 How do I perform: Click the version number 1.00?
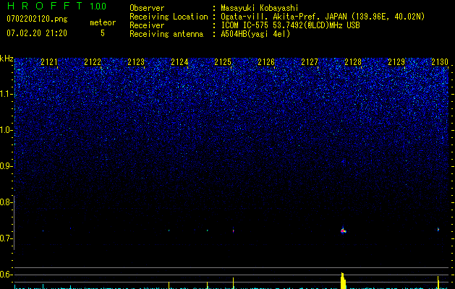click(x=97, y=7)
